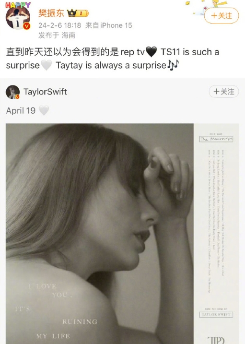
Task: Tap the 24-2-6 18:18 timestamp
Action: (60, 25)
